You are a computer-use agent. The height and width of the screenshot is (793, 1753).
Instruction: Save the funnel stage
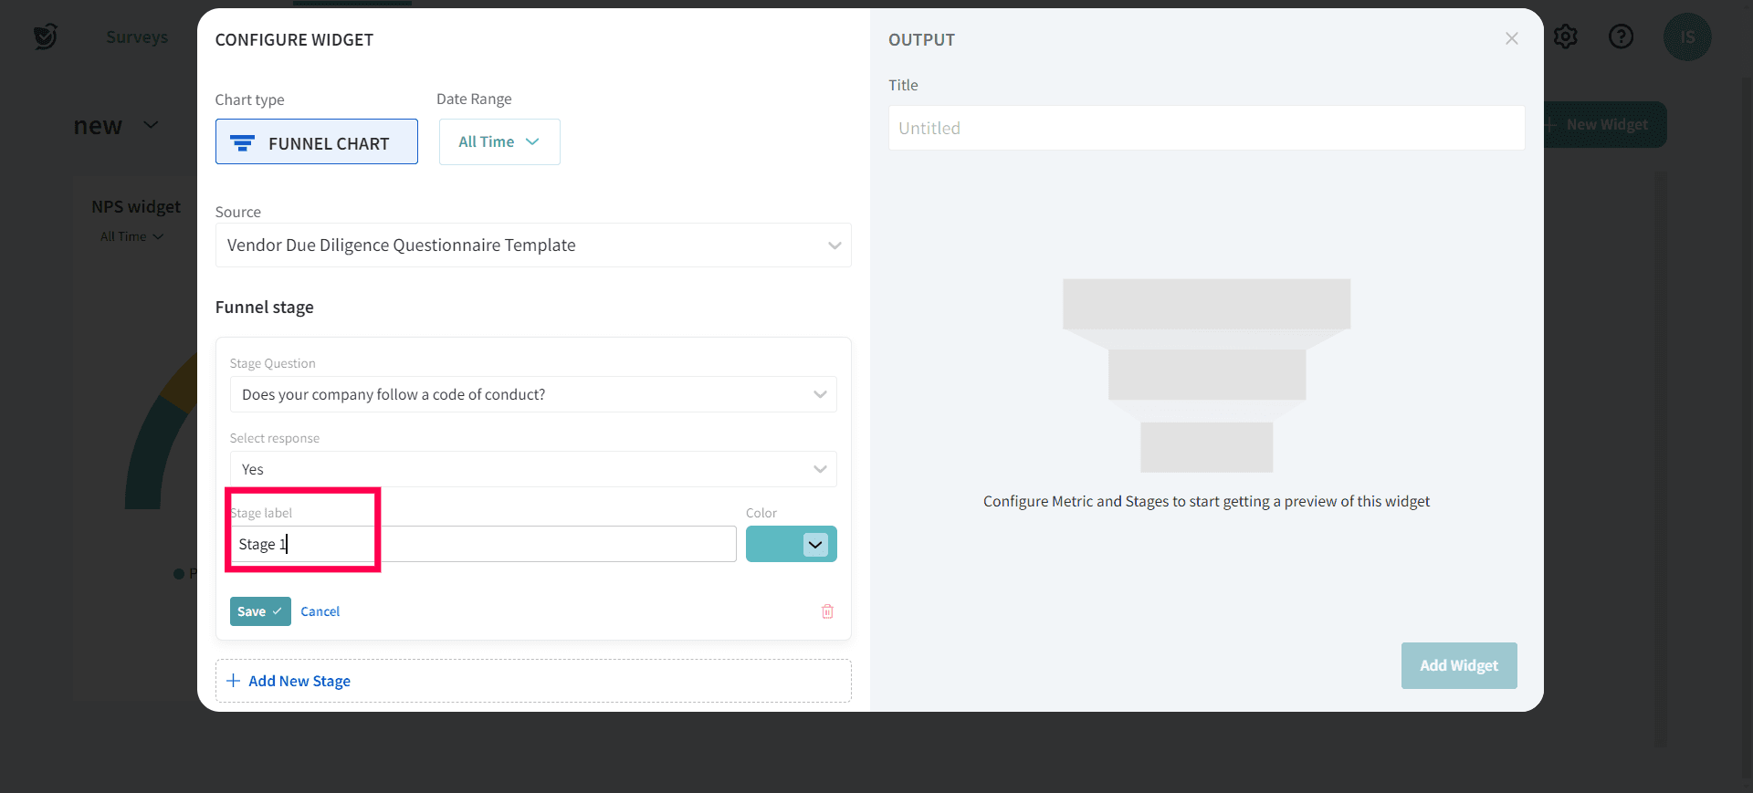tap(259, 611)
